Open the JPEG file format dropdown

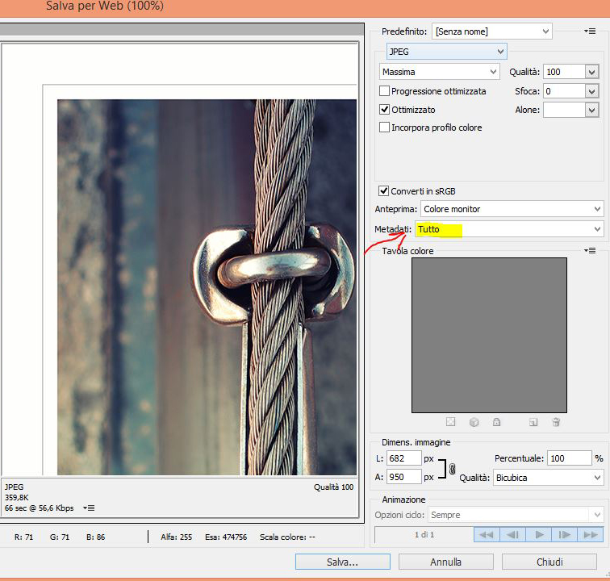[445, 52]
